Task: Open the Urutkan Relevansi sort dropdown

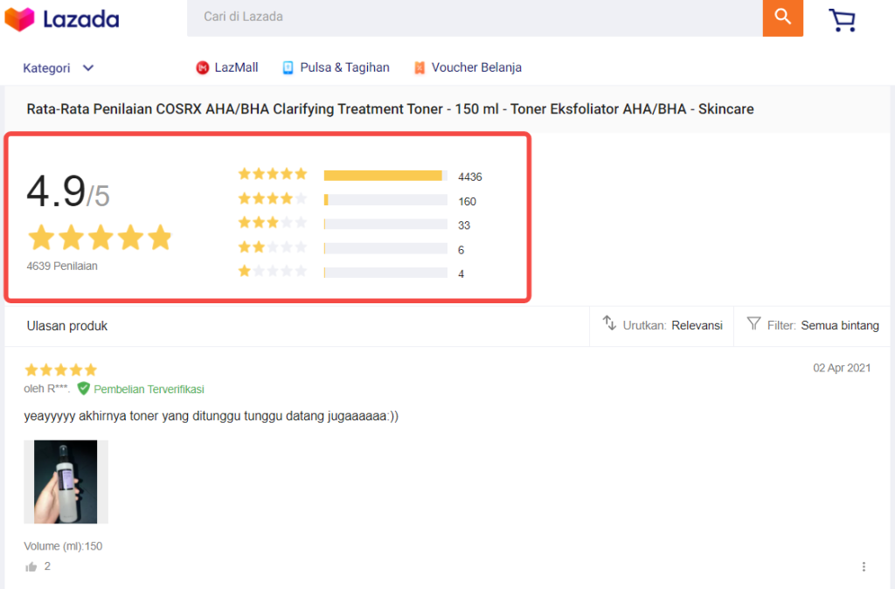Action: pyautogui.click(x=663, y=325)
